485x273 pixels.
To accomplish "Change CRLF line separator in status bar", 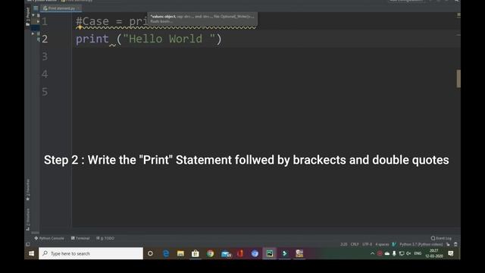I will pyautogui.click(x=355, y=244).
